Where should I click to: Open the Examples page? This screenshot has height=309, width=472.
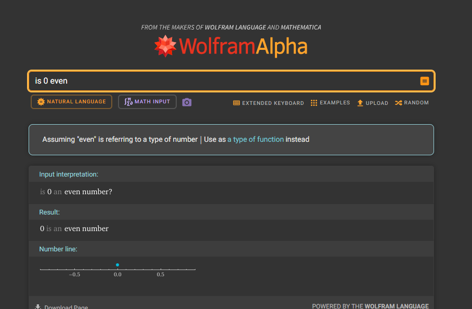click(x=330, y=103)
